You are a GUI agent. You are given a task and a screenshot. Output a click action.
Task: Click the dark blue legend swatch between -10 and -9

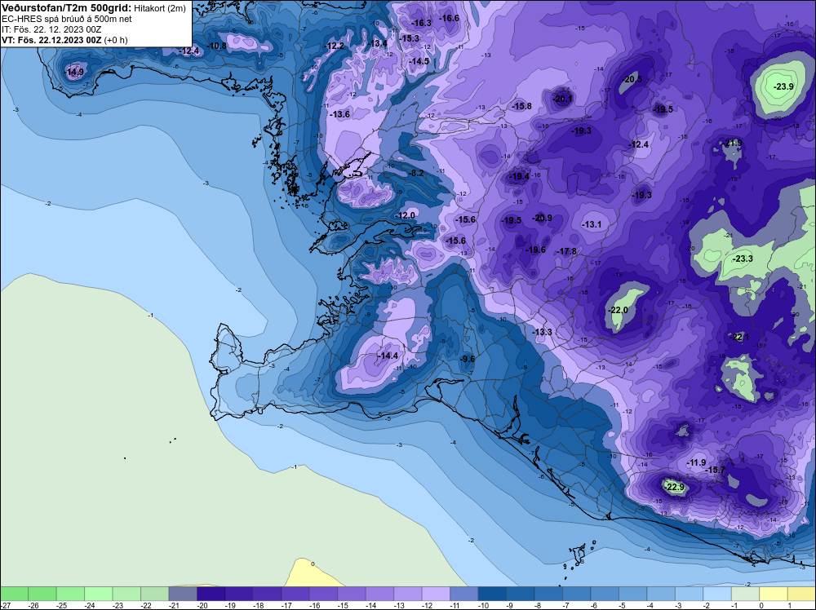point(492,594)
